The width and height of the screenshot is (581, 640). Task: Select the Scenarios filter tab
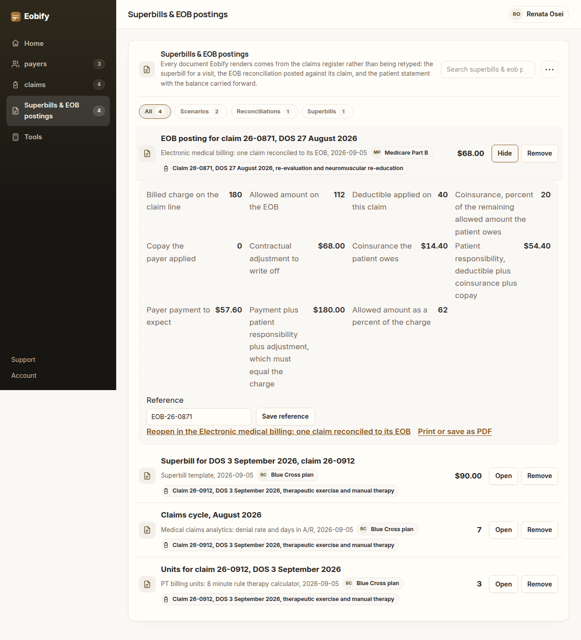[x=201, y=112]
